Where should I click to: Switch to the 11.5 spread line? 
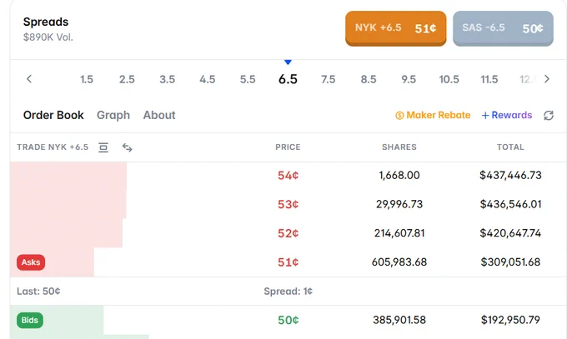[489, 79]
